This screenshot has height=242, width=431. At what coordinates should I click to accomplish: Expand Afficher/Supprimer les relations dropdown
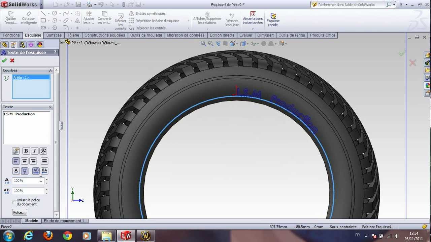coord(207,29)
